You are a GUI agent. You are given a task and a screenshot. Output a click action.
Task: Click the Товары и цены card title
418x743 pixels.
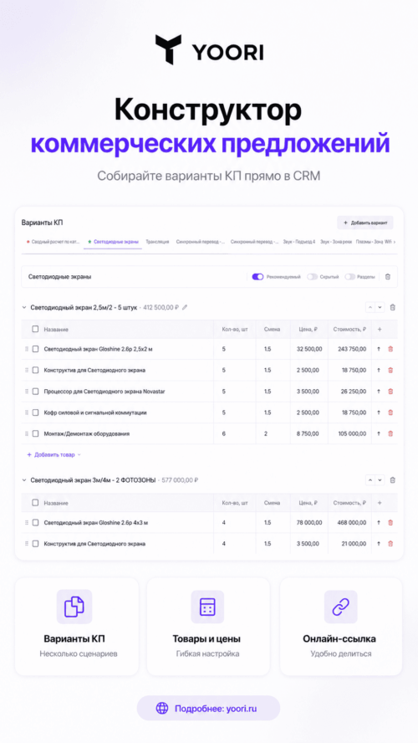tap(206, 638)
